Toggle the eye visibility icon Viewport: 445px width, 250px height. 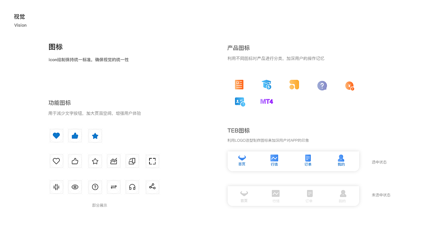click(75, 187)
